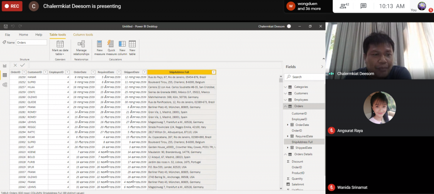Screen dimensions: 434x194
Task: Click the Fields pane Search box
Action: point(304,77)
